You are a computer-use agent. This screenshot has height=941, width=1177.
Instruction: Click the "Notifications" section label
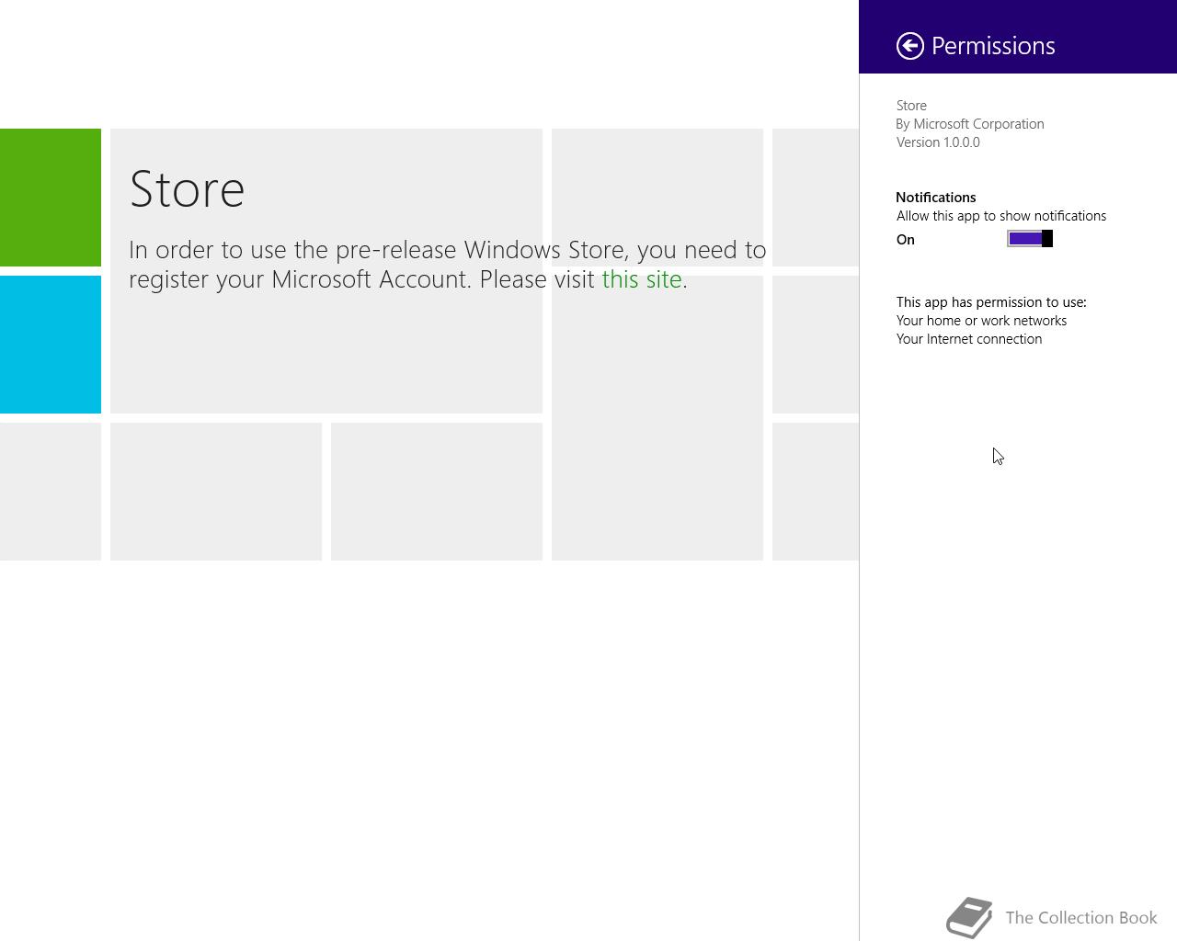[x=936, y=198]
